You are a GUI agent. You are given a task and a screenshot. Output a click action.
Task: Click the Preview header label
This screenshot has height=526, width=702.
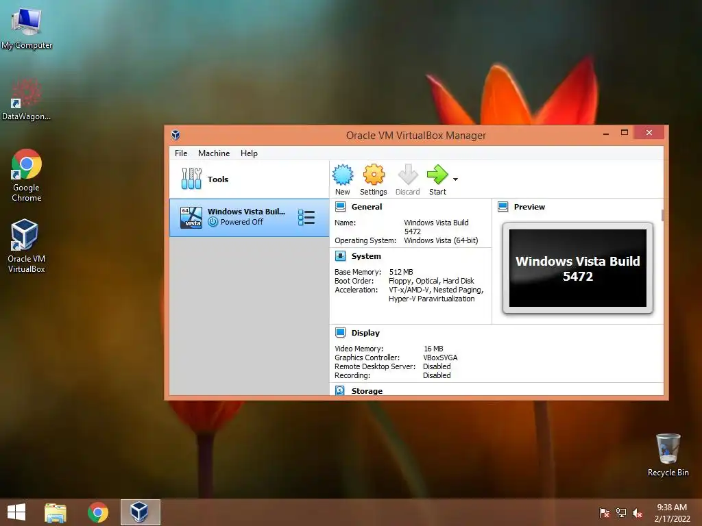(x=529, y=207)
